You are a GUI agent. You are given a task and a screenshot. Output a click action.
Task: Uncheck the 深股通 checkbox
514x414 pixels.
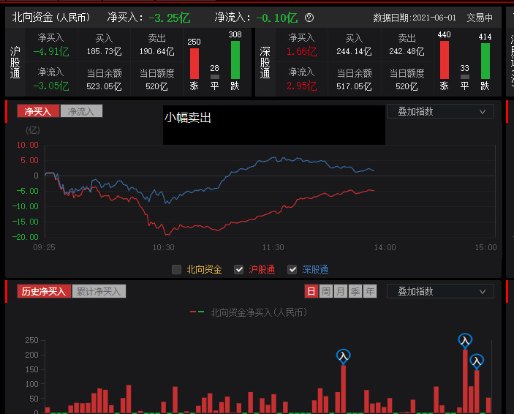292,270
